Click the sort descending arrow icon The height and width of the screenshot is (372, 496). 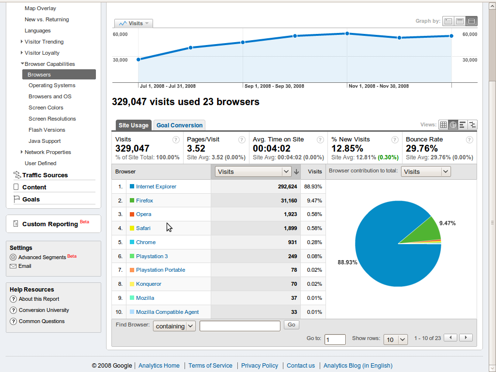pos(296,172)
